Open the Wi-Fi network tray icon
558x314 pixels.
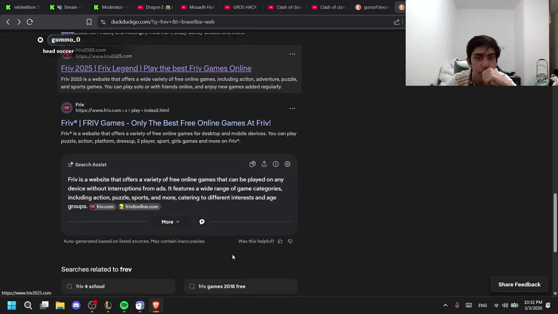(496, 305)
